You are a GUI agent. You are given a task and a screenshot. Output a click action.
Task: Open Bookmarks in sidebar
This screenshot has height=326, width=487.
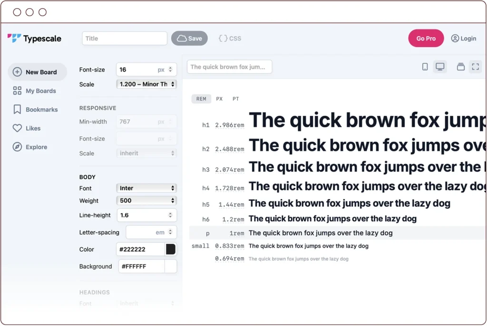(x=42, y=109)
